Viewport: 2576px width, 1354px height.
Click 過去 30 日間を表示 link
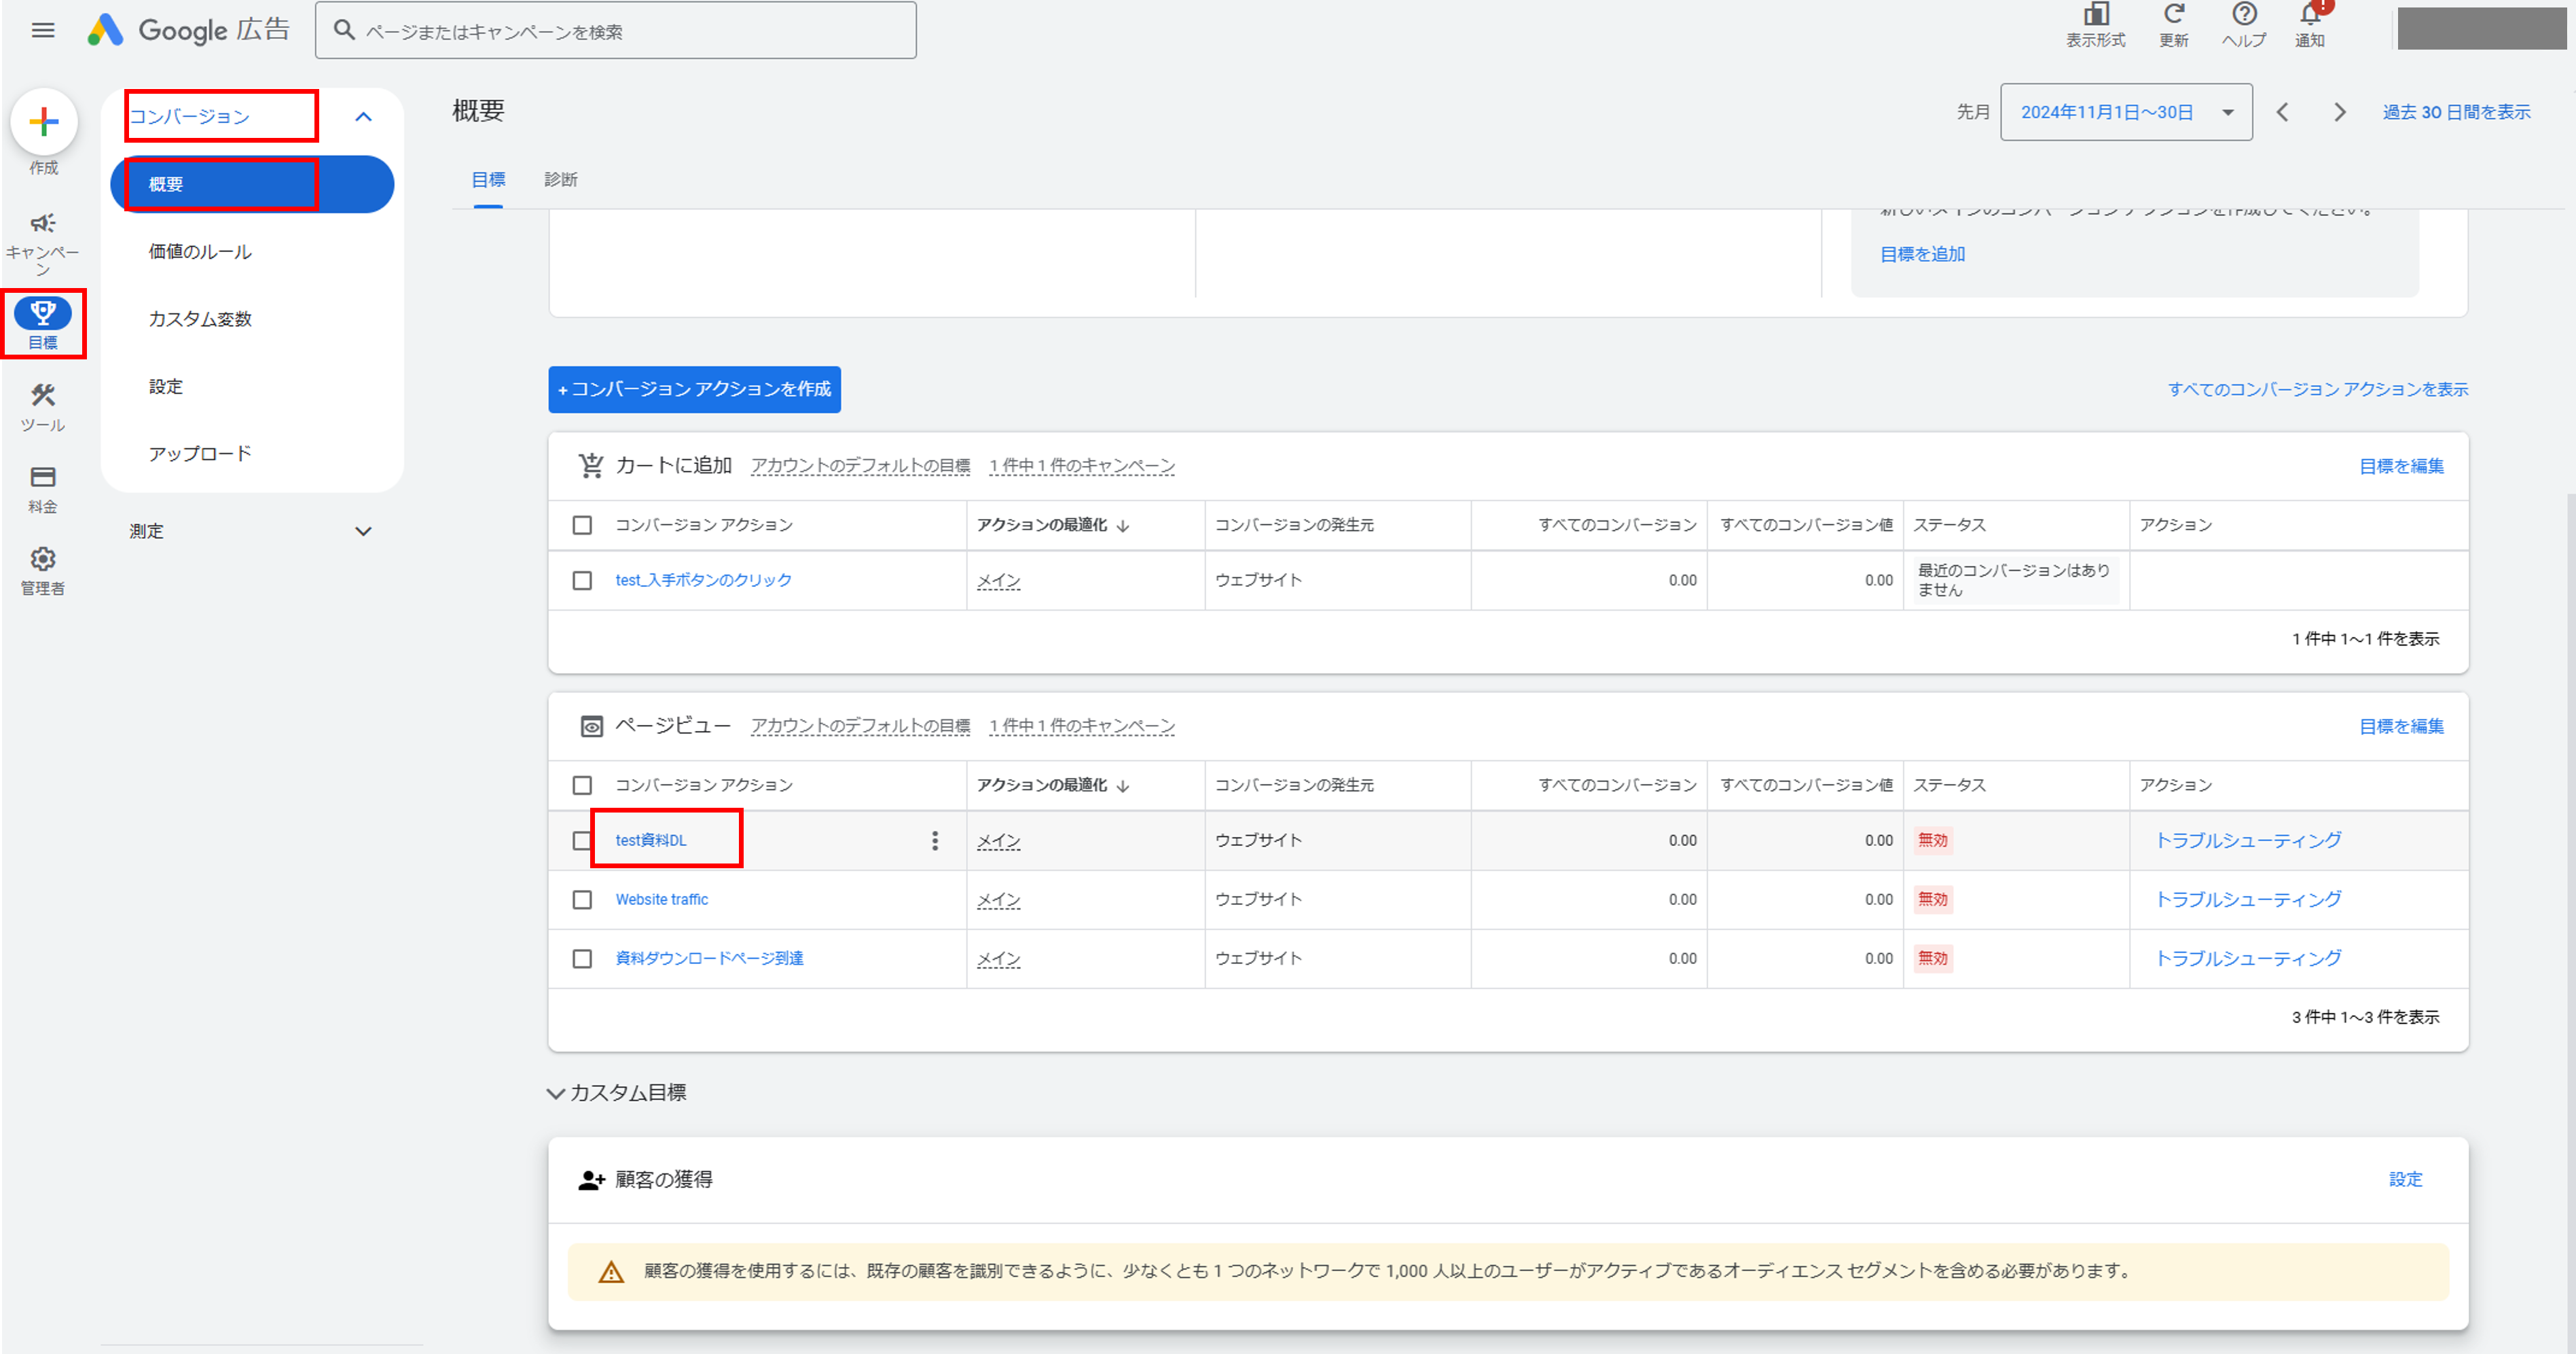click(x=2456, y=112)
